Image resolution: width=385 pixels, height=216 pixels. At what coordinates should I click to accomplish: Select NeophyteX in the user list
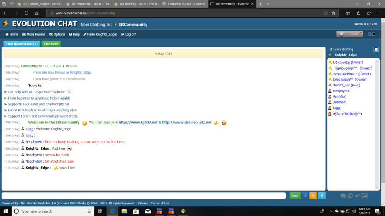[341, 91]
